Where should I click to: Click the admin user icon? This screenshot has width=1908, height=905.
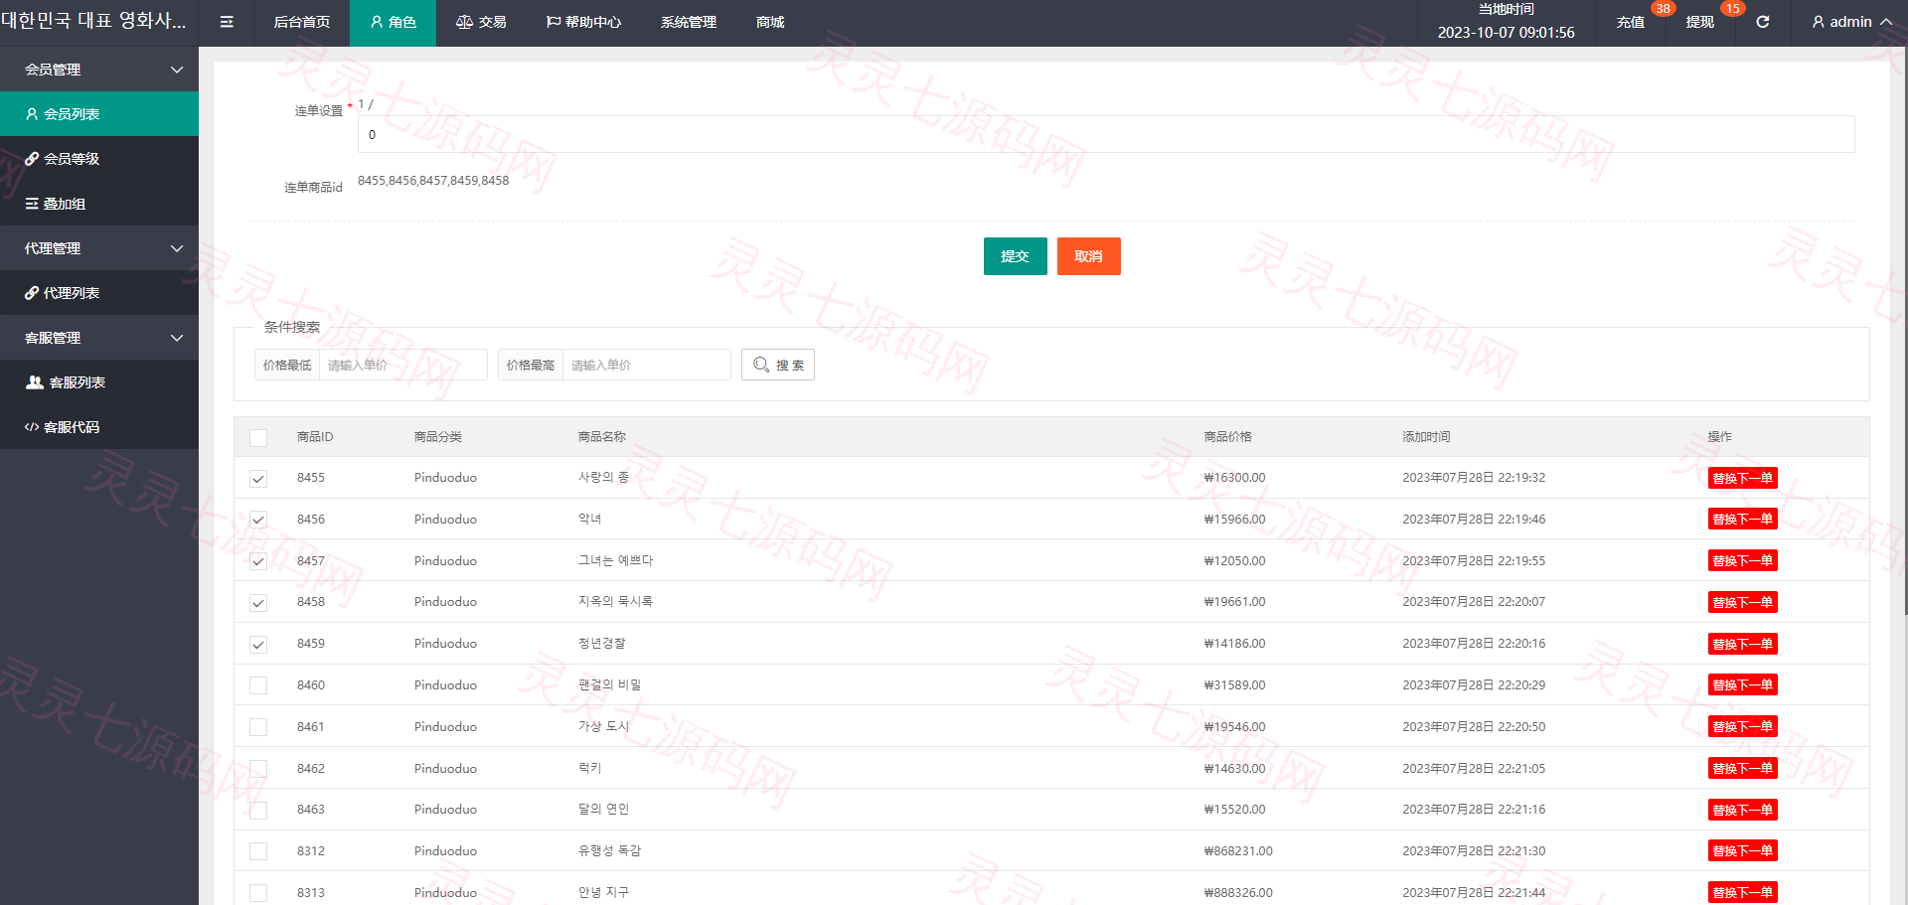tap(1819, 22)
